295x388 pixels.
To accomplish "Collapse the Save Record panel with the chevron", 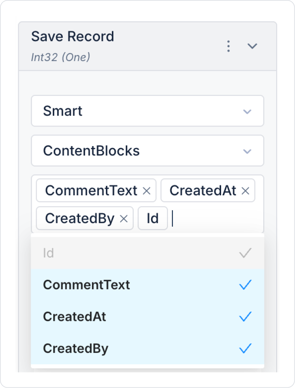I will click(x=252, y=46).
